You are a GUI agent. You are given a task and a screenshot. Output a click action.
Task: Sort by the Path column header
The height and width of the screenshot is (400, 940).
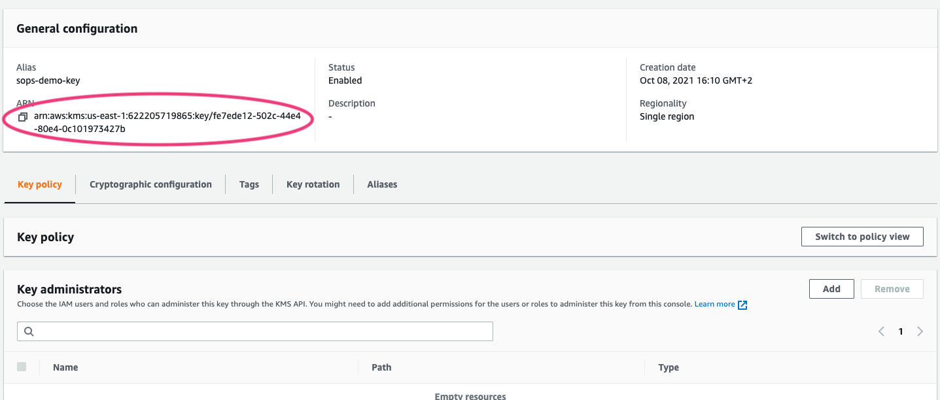[x=381, y=367]
